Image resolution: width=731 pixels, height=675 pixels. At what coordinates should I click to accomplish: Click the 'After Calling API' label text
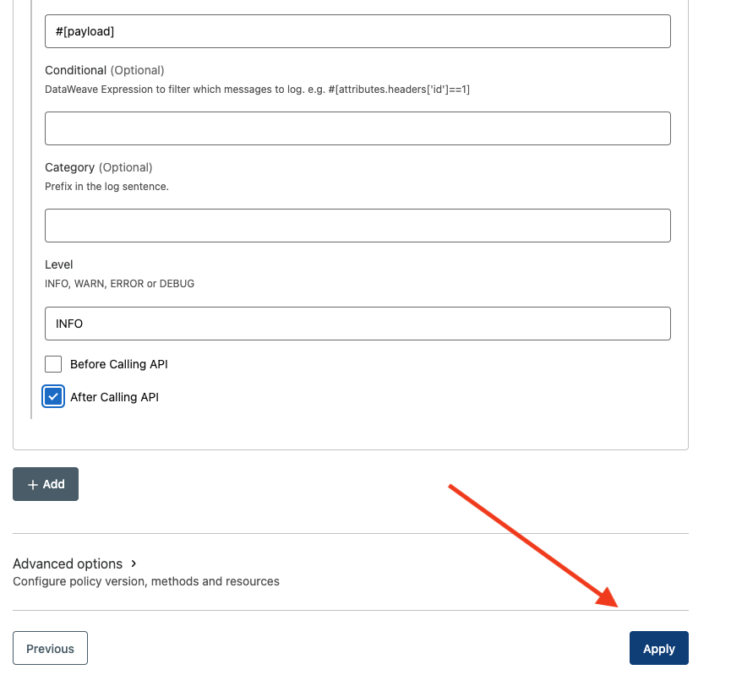(x=114, y=397)
